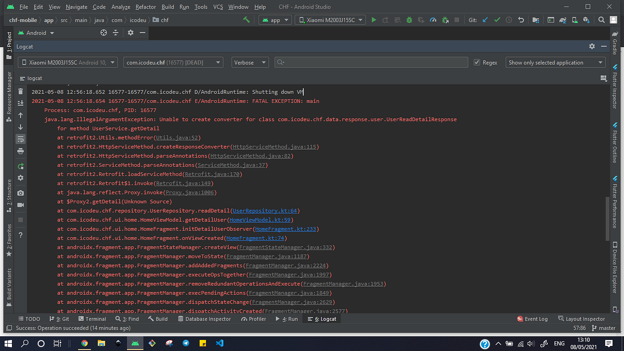Click the Git rollback undo arrow

click(x=521, y=20)
